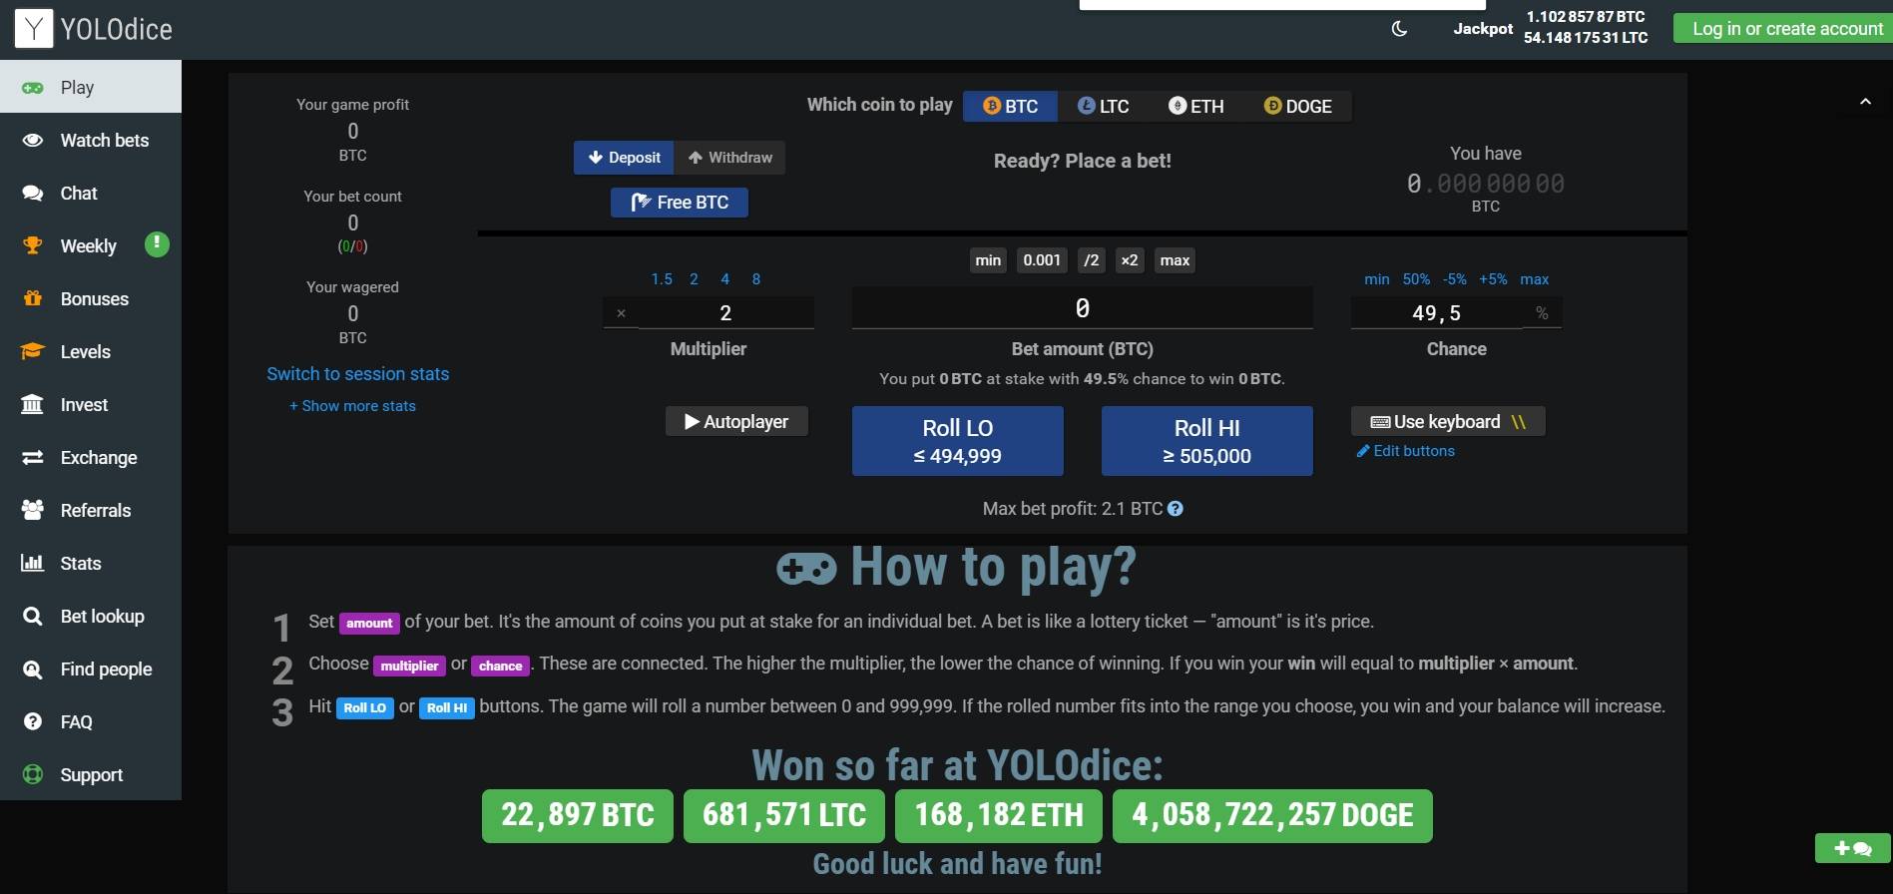
Task: Set multiplier preset 8
Action: pyautogui.click(x=756, y=279)
